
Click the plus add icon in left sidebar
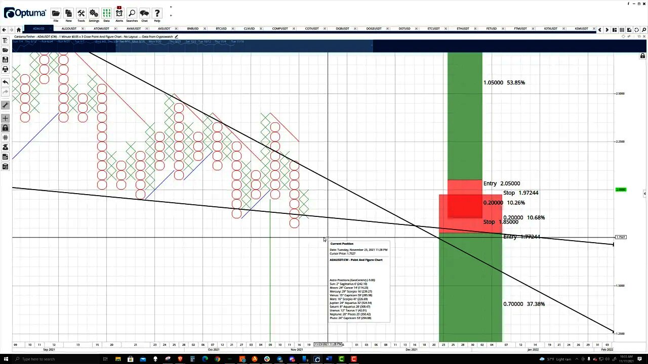point(5,118)
